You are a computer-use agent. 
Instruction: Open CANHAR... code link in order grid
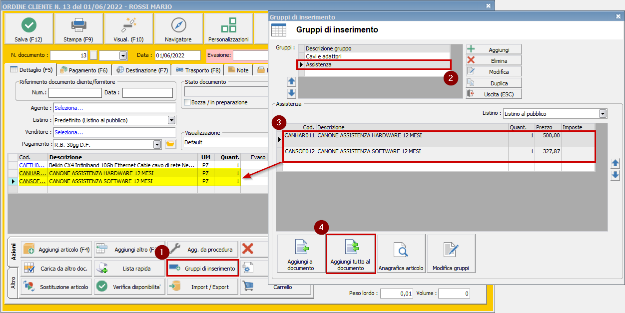pyautogui.click(x=32, y=173)
